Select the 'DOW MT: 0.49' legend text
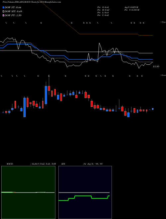The height and width of the screenshot is (219, 166). coord(13,11)
